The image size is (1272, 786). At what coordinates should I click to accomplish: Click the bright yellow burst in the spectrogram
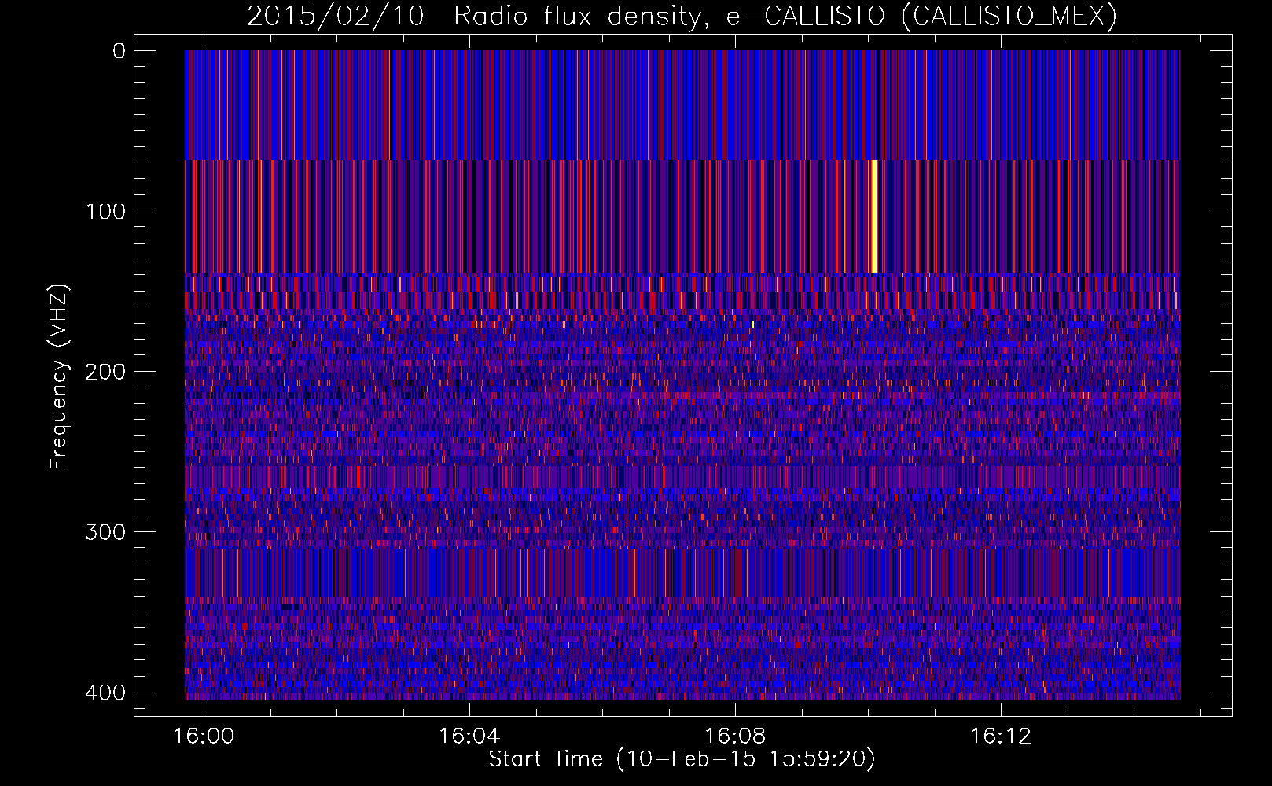pyautogui.click(x=873, y=216)
